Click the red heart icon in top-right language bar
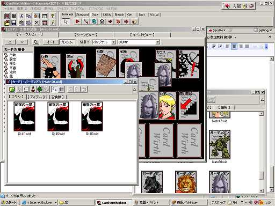The width and height of the screenshot is (275, 206). 227,6
